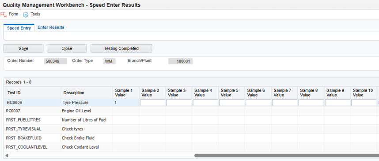Click the Check Brake Fluid description cell
The height and width of the screenshot is (161, 379).
(x=87, y=138)
